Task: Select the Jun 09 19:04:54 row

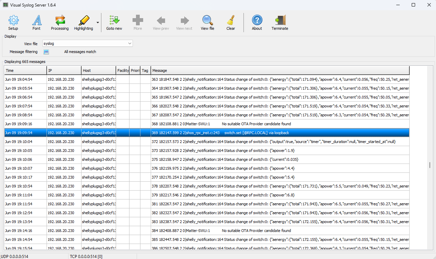Action: [207, 79]
